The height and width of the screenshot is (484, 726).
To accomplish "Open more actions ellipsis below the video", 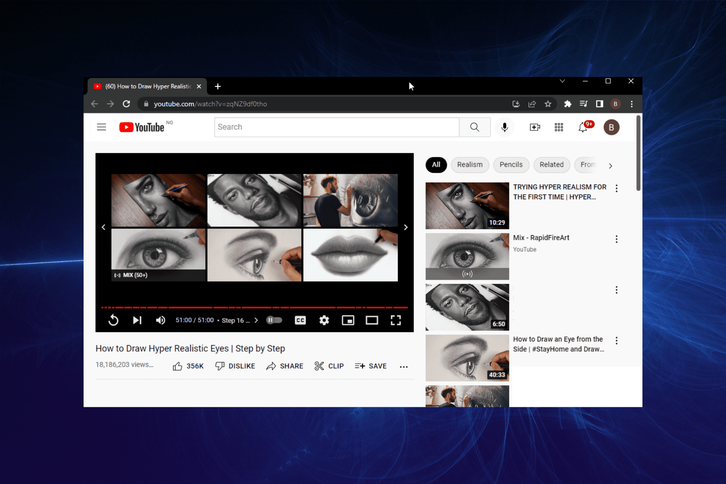I will (x=404, y=366).
